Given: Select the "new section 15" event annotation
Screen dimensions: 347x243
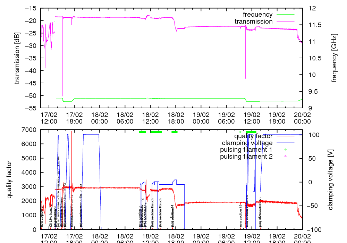Looking at the screenshot, I should [x=240, y=215].
